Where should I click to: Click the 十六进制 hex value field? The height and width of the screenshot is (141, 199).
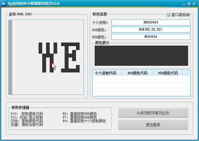[151, 23]
